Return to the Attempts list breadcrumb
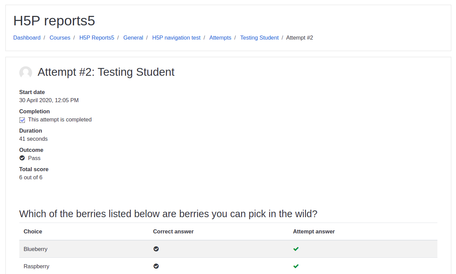The height and width of the screenshot is (274, 456). pyautogui.click(x=220, y=38)
